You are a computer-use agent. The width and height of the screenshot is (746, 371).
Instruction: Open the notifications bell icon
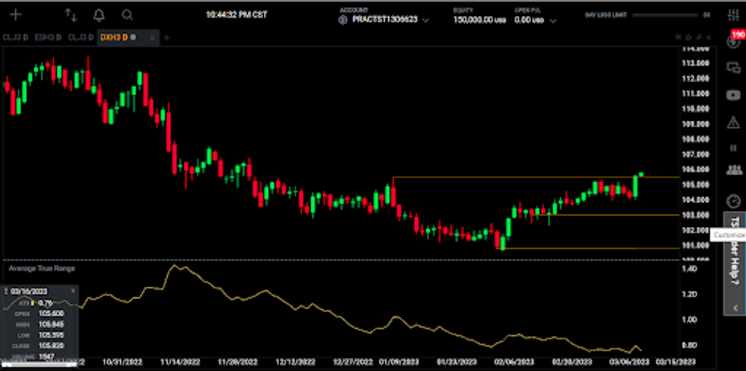[99, 15]
